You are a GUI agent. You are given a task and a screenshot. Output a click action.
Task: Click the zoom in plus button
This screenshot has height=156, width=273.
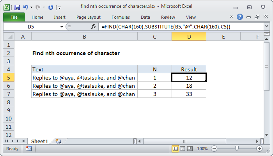[x=259, y=149]
